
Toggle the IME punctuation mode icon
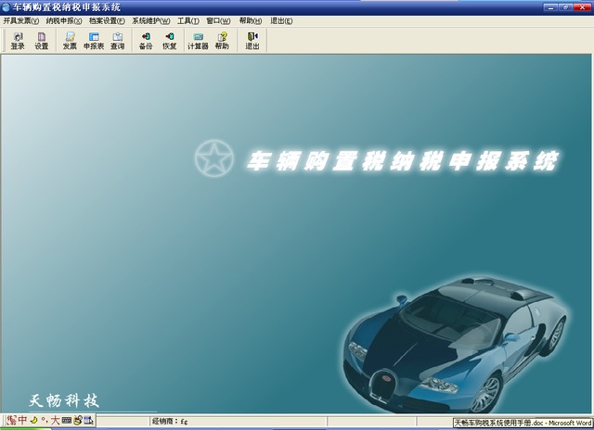coord(45,420)
